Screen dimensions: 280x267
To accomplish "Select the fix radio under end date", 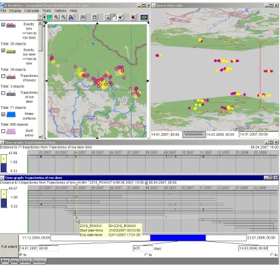I will 272,255.
